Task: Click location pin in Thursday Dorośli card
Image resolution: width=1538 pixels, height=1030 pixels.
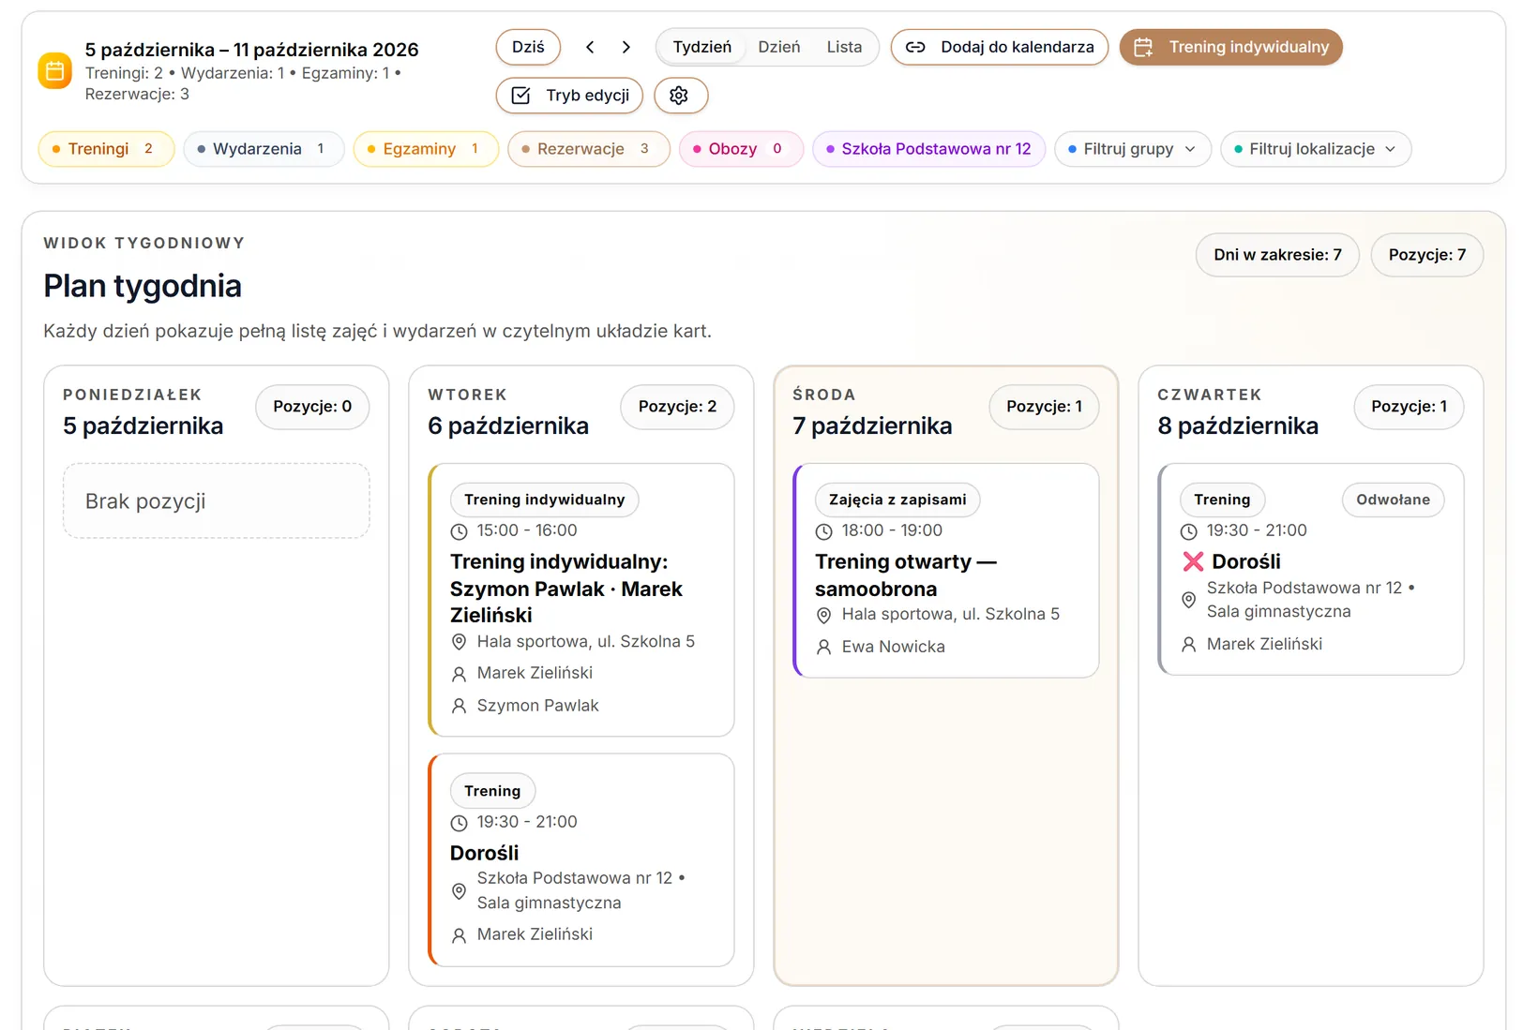Action: [1188, 600]
